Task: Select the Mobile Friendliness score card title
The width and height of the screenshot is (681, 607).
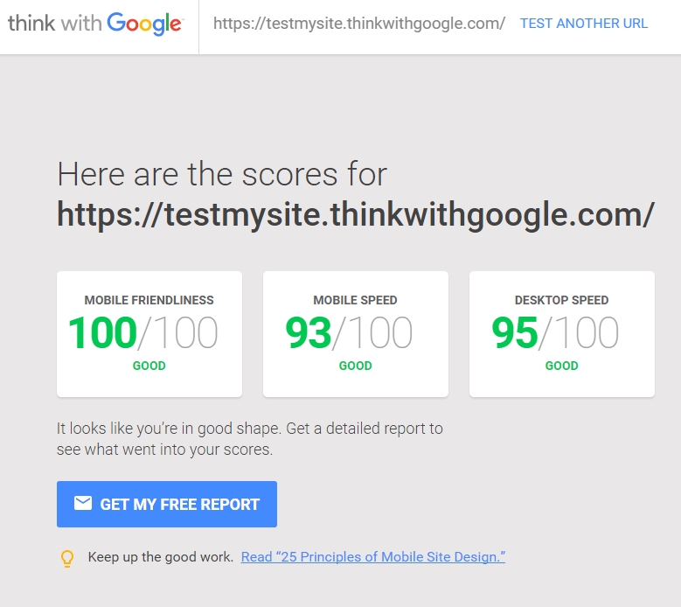Action: tap(149, 300)
